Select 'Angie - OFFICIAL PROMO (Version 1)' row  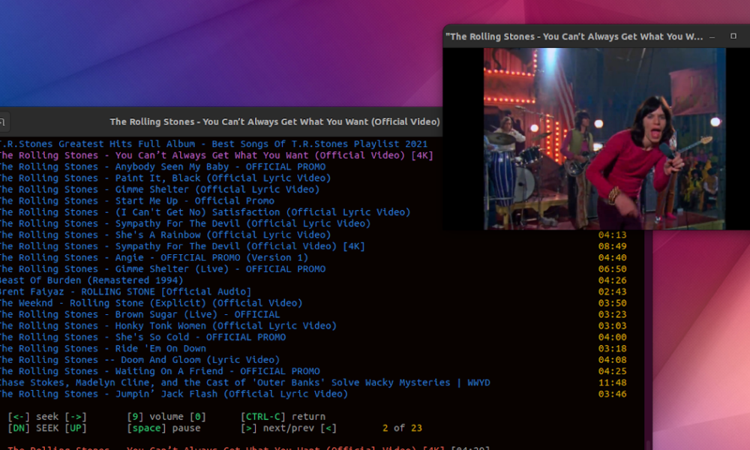154,258
